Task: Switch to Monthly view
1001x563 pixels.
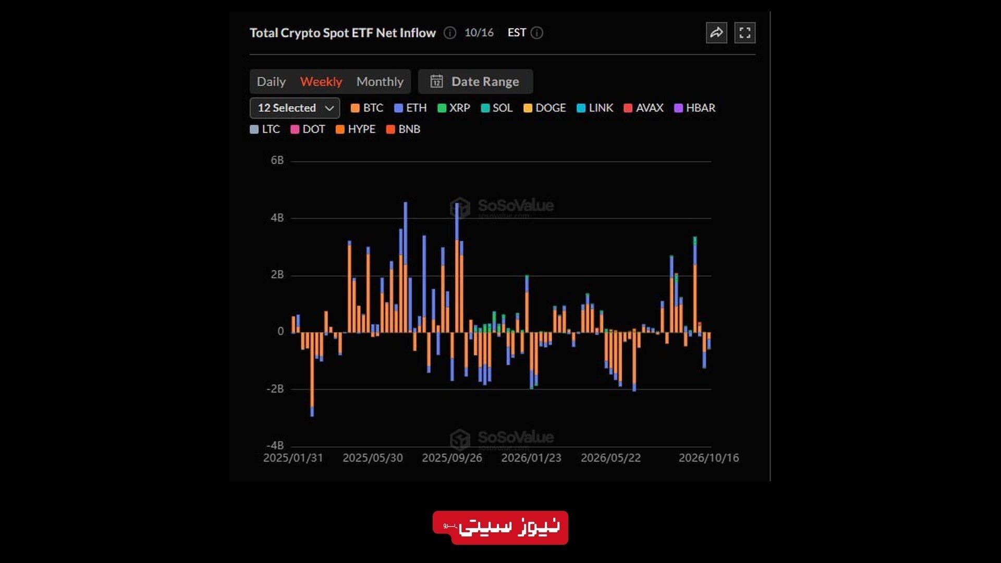Action: (380, 81)
